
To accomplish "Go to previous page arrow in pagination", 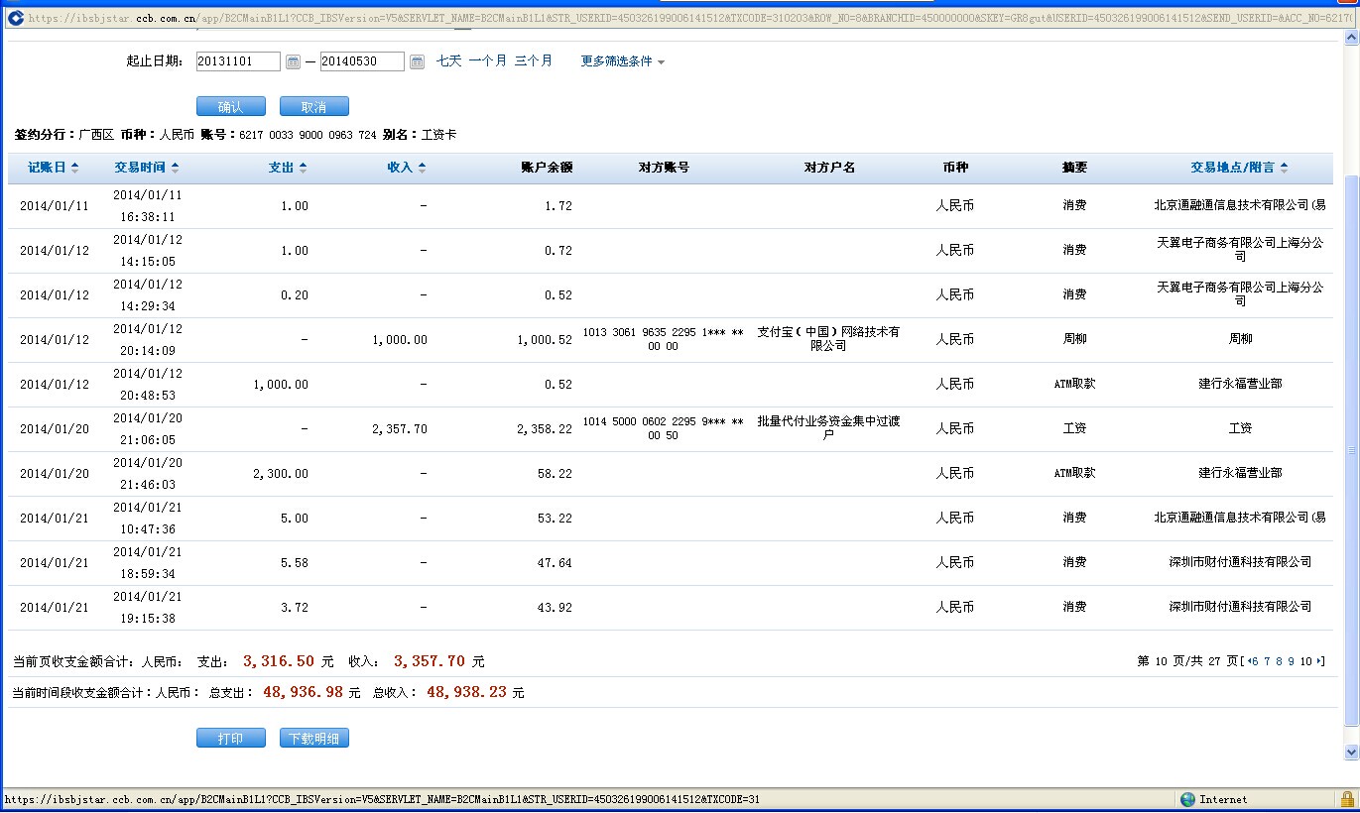I will (1248, 661).
